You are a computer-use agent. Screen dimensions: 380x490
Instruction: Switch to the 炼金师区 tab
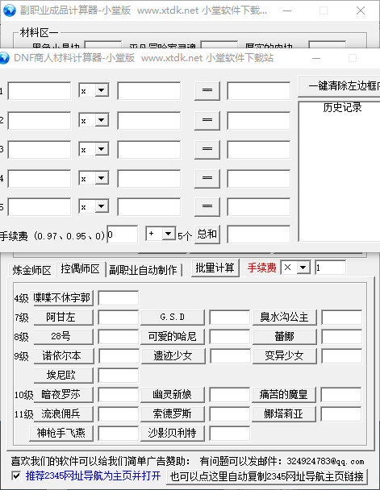tap(31, 270)
